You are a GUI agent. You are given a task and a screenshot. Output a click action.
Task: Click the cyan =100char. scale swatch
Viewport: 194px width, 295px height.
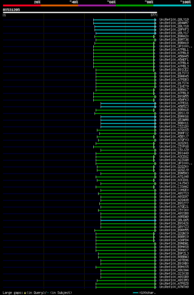pos(135,293)
